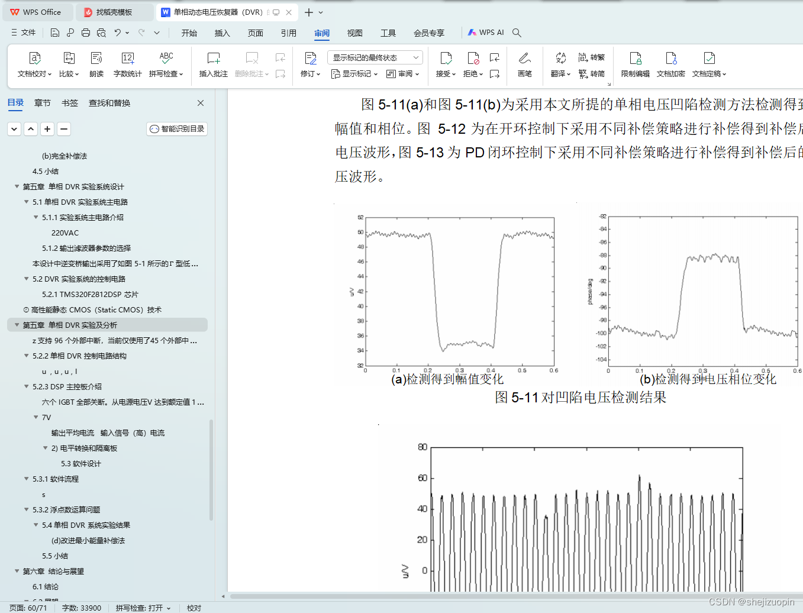Image resolution: width=803 pixels, height=613 pixels.
Task: Switch to 书签 navigation tab
Action: (x=70, y=103)
